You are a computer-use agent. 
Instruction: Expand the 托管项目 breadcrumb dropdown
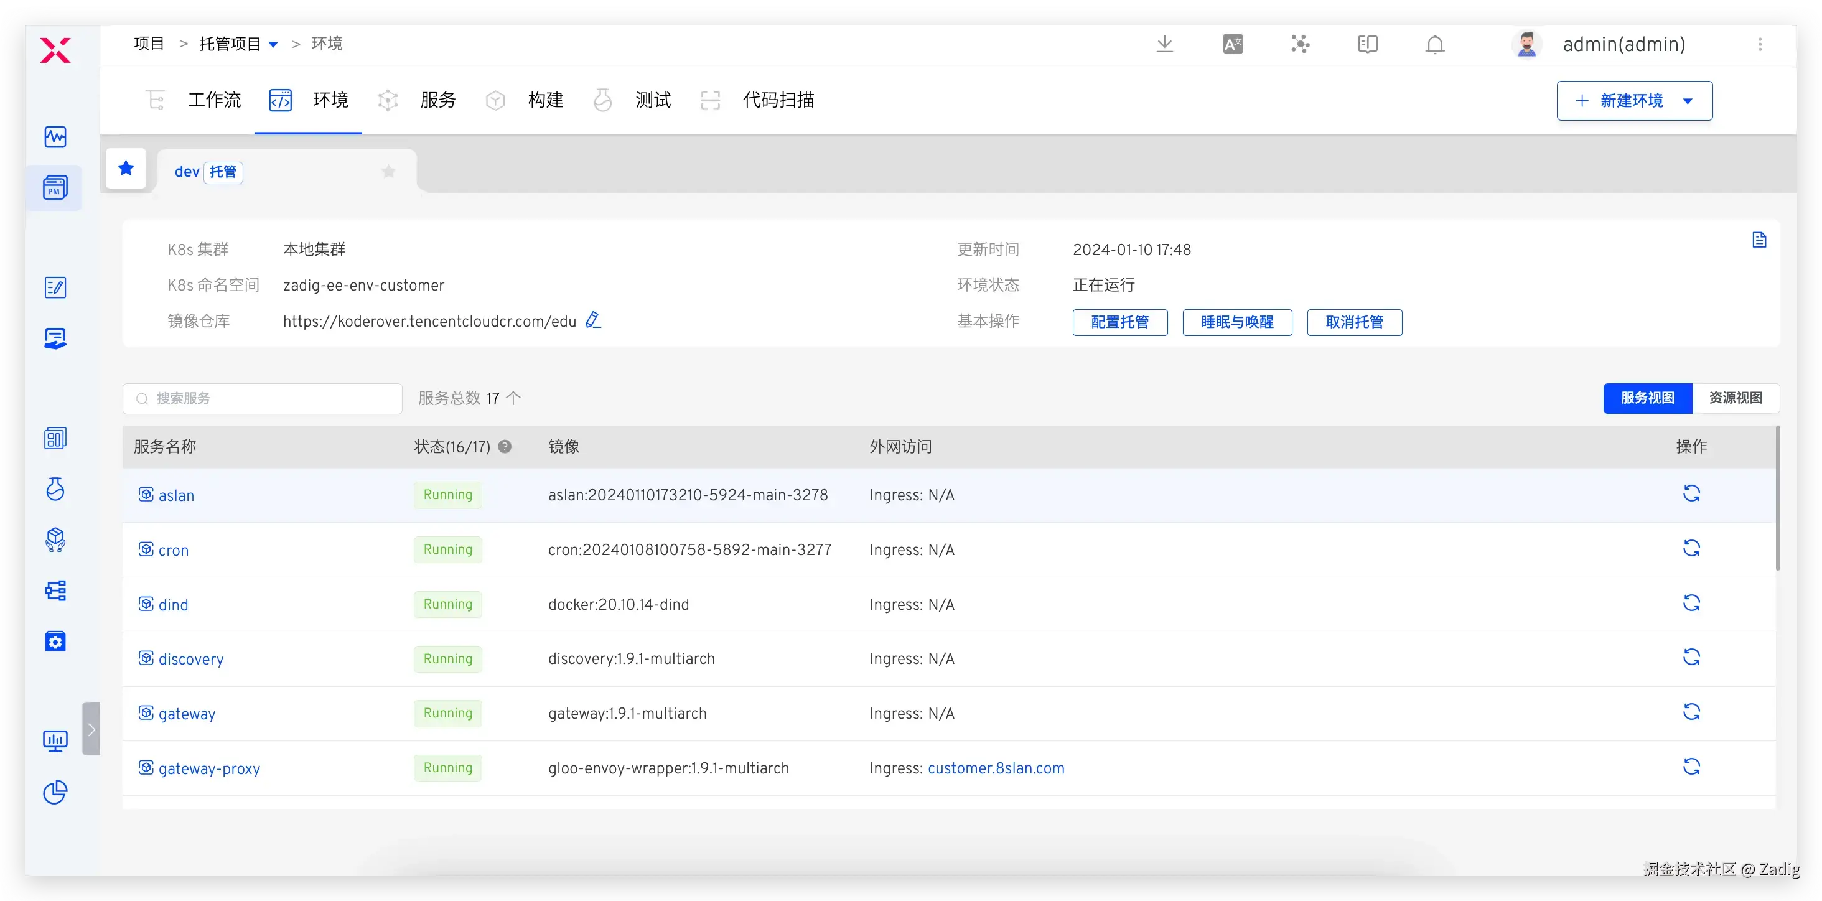click(274, 45)
